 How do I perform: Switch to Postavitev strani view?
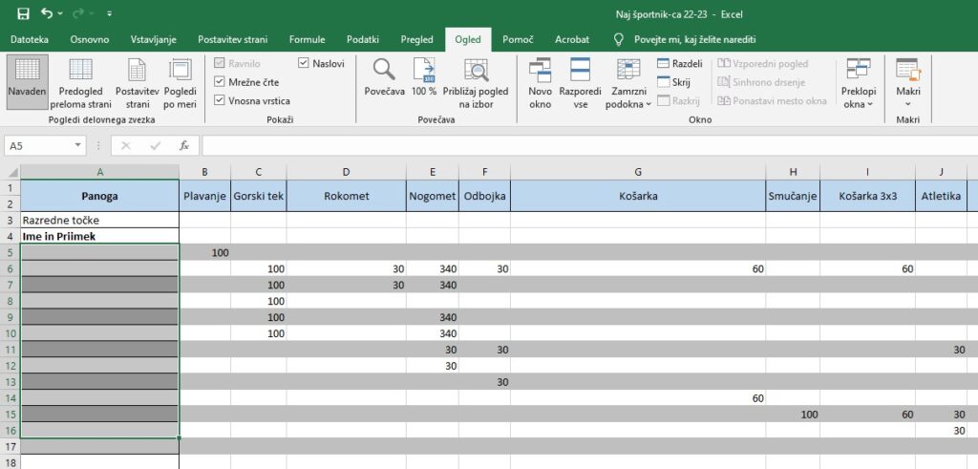[138, 82]
